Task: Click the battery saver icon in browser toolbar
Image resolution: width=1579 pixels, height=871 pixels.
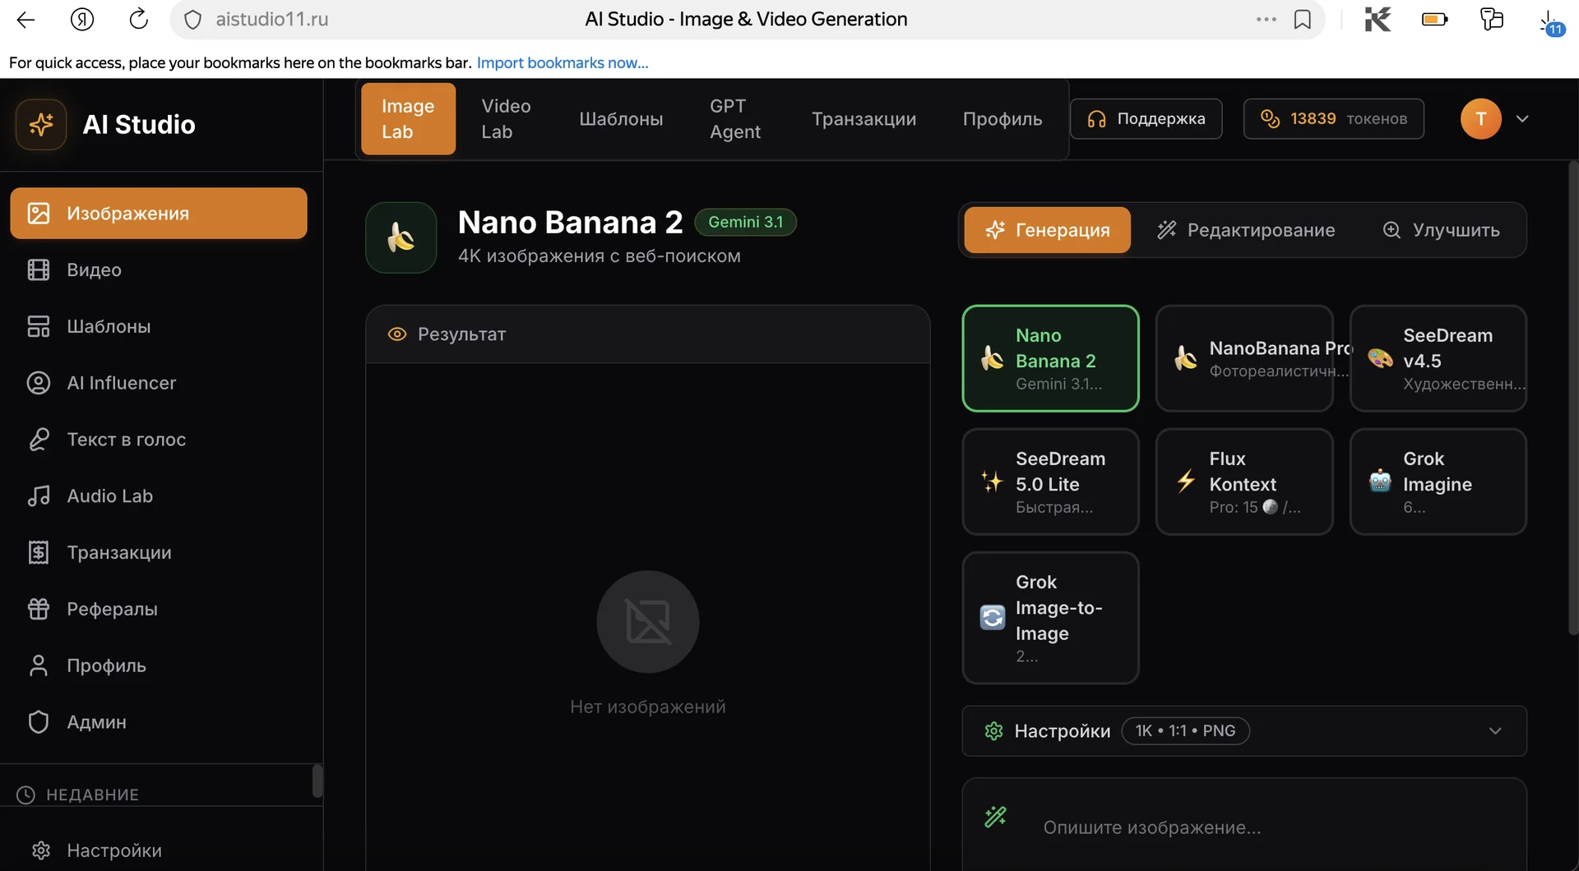Action: [x=1434, y=19]
